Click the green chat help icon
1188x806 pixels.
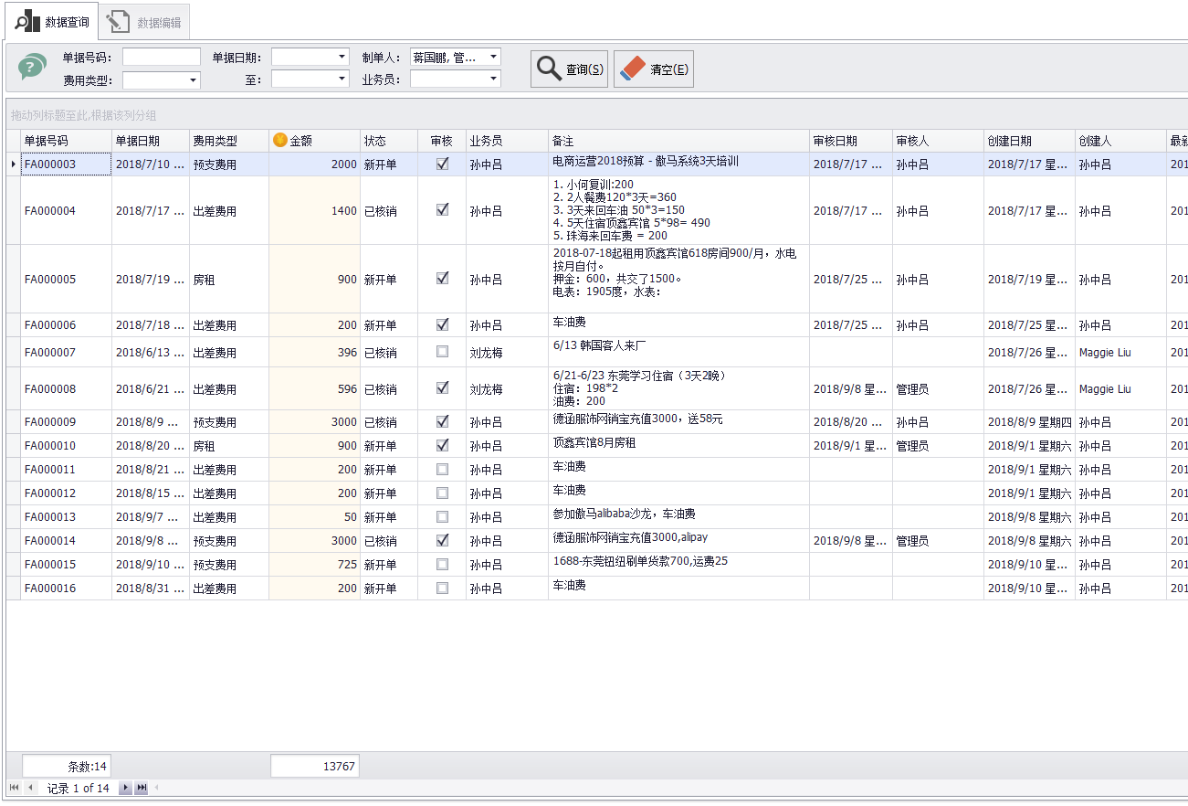(x=32, y=66)
